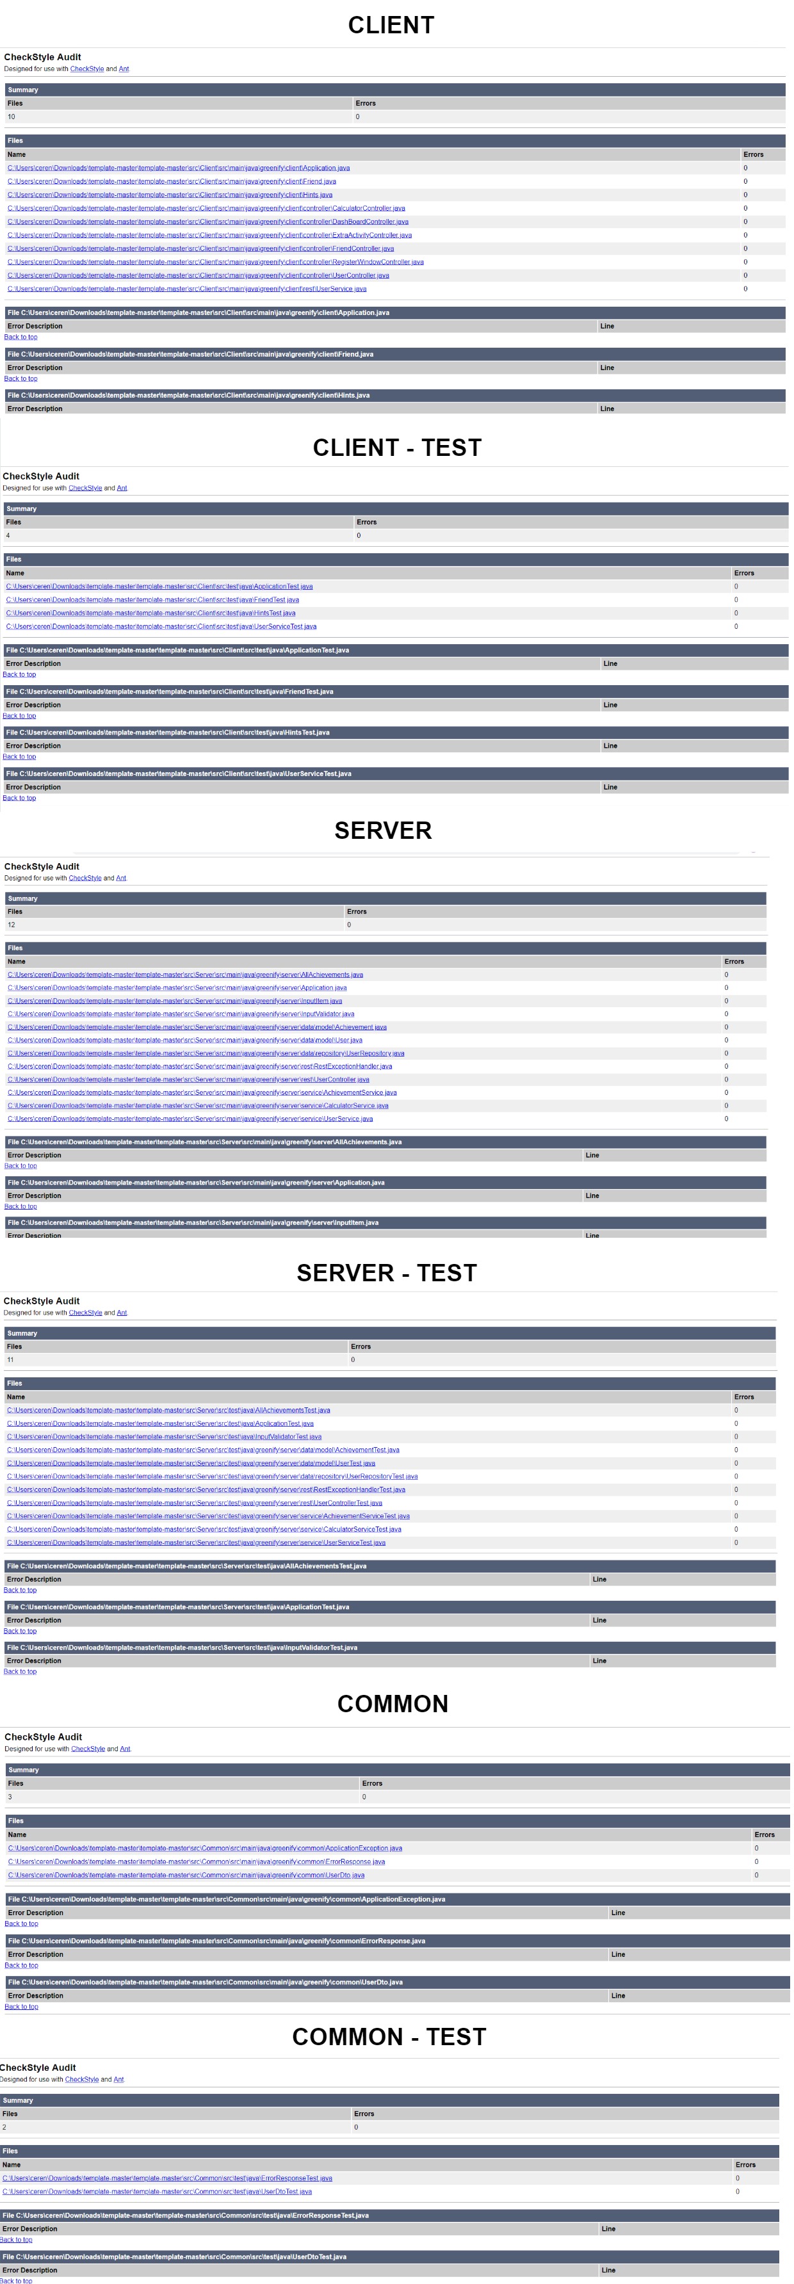Screen dimensions: 794x2284
Task: Click the UserControllerTest.java link
Action: click(x=194, y=1503)
